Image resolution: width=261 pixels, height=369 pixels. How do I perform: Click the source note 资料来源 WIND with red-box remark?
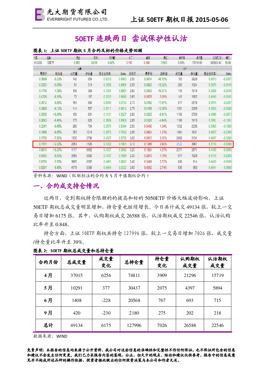[91, 176]
